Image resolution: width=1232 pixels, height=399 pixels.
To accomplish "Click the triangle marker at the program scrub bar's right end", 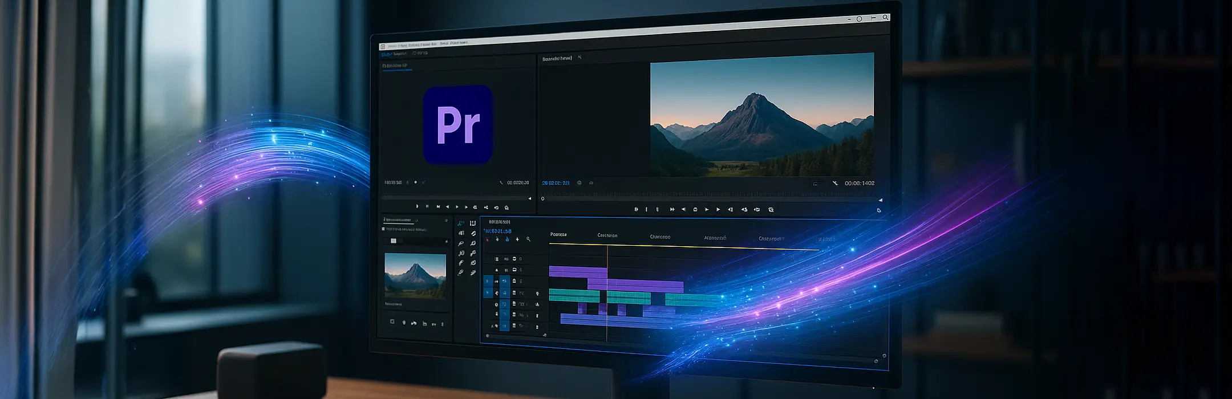I will [880, 200].
